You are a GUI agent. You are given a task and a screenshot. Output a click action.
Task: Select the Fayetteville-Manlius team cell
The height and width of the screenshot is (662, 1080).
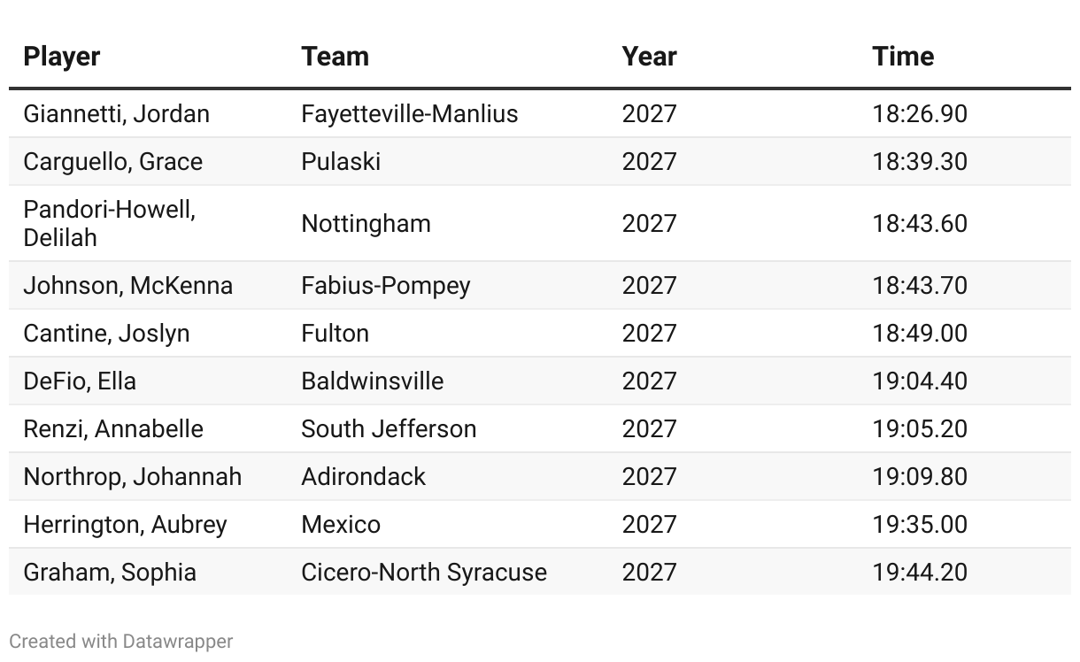(x=410, y=114)
